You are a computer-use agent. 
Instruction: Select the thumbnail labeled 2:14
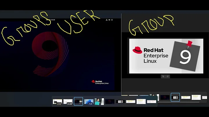(x=57, y=102)
